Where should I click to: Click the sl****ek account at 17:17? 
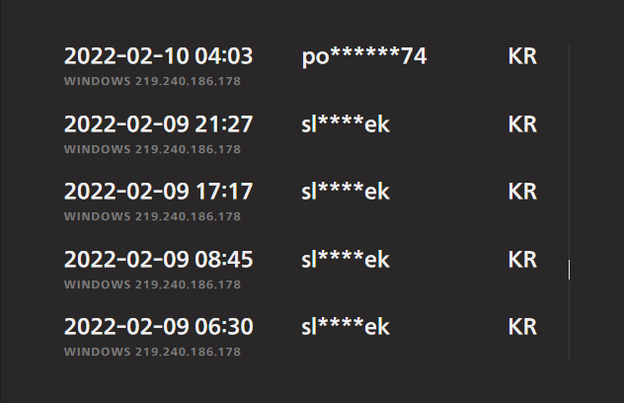(x=346, y=192)
